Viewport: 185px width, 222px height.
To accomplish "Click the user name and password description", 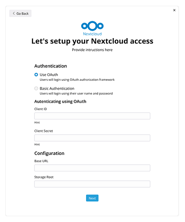I will (x=76, y=94).
